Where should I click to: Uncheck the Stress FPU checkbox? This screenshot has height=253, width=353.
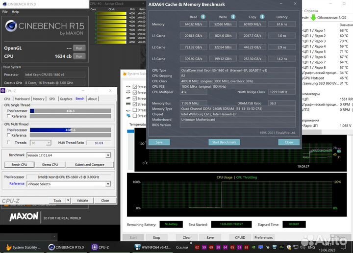coord(135,93)
